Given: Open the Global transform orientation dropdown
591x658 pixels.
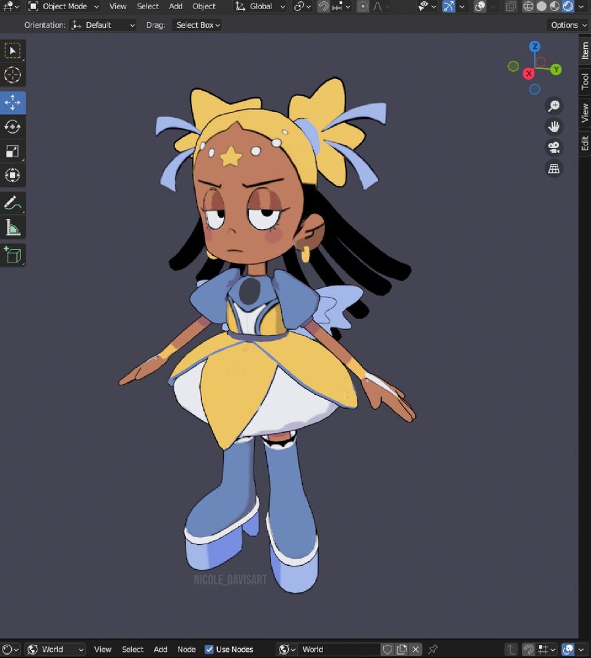Looking at the screenshot, I should pyautogui.click(x=260, y=7).
